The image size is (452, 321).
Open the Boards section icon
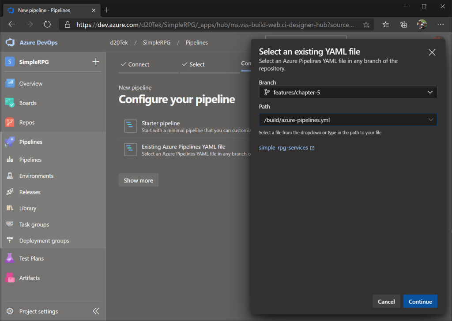click(10, 103)
